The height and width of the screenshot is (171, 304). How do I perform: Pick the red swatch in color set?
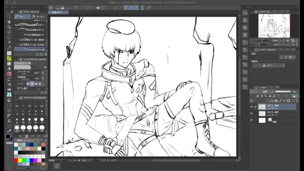click(16, 161)
